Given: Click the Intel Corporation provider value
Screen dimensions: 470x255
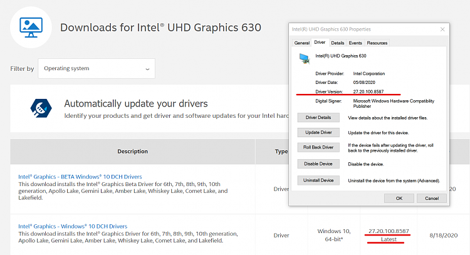Looking at the screenshot, I should [x=369, y=73].
